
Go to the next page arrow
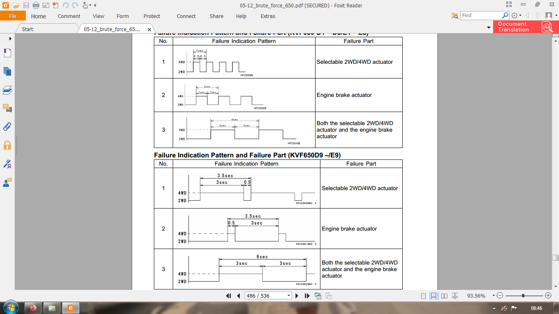point(297,296)
